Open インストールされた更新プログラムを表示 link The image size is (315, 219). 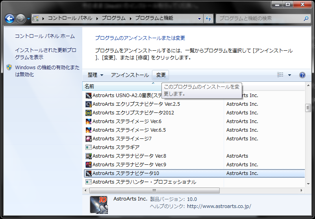point(46,53)
